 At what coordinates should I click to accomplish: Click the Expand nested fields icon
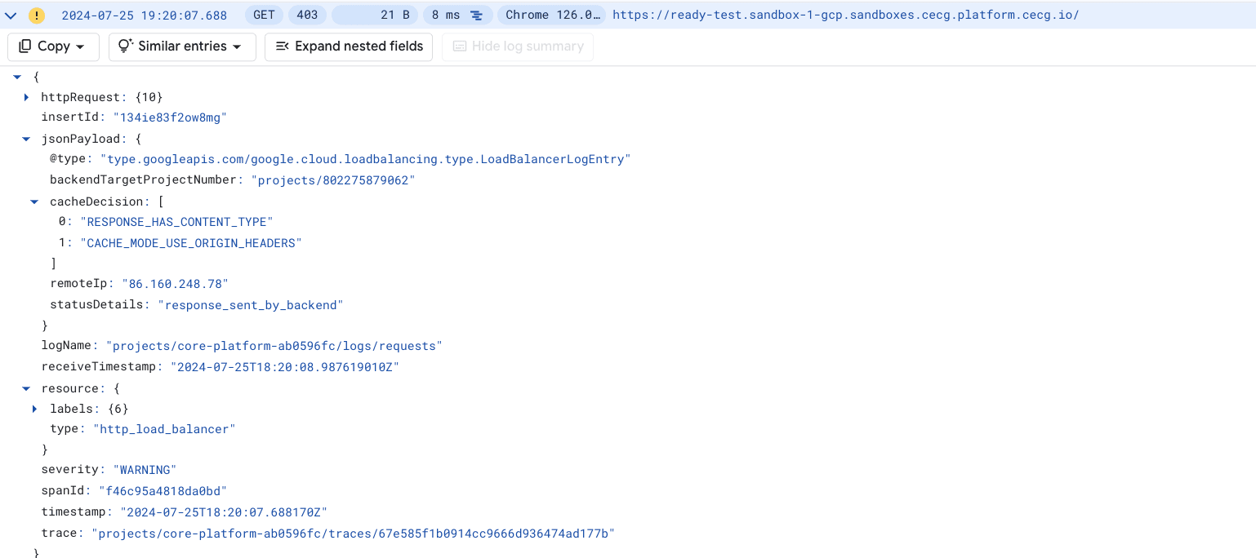(x=282, y=46)
